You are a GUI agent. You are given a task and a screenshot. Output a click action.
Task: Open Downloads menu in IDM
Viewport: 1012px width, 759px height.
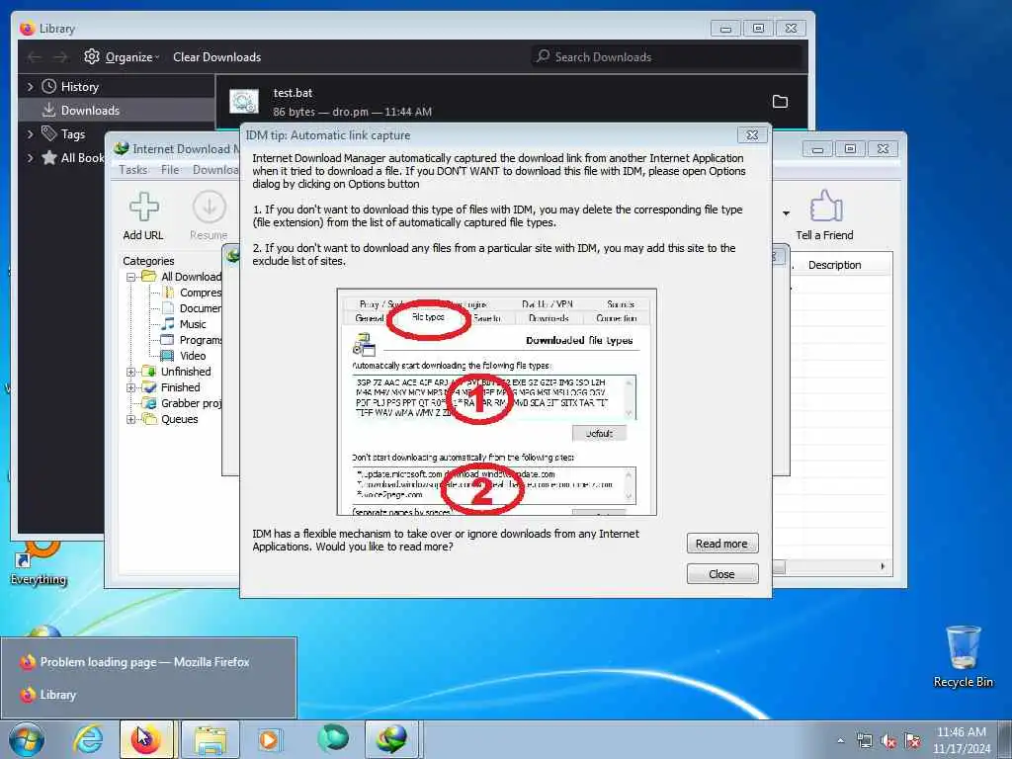[215, 170]
